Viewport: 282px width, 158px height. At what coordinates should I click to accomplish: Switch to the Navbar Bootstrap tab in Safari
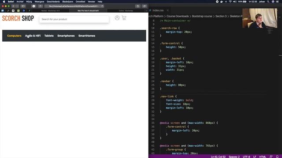[x=50, y=11]
